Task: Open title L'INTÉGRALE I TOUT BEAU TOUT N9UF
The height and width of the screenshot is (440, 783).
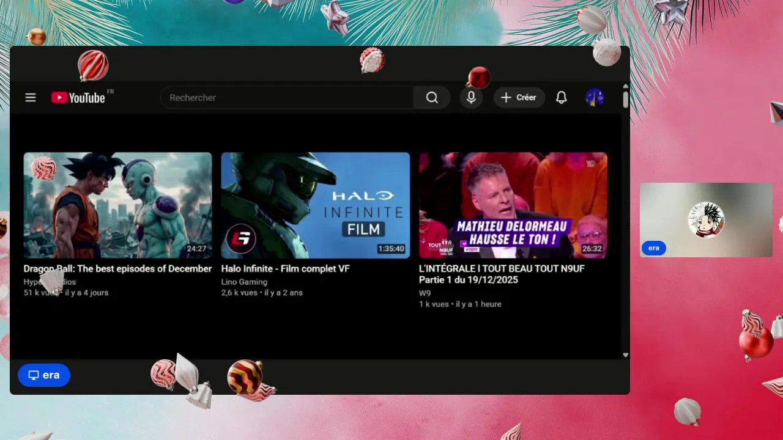Action: (x=502, y=274)
